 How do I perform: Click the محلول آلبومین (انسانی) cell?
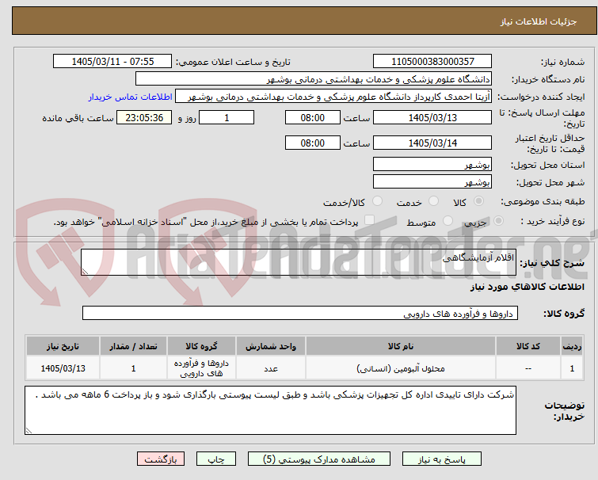(401, 368)
